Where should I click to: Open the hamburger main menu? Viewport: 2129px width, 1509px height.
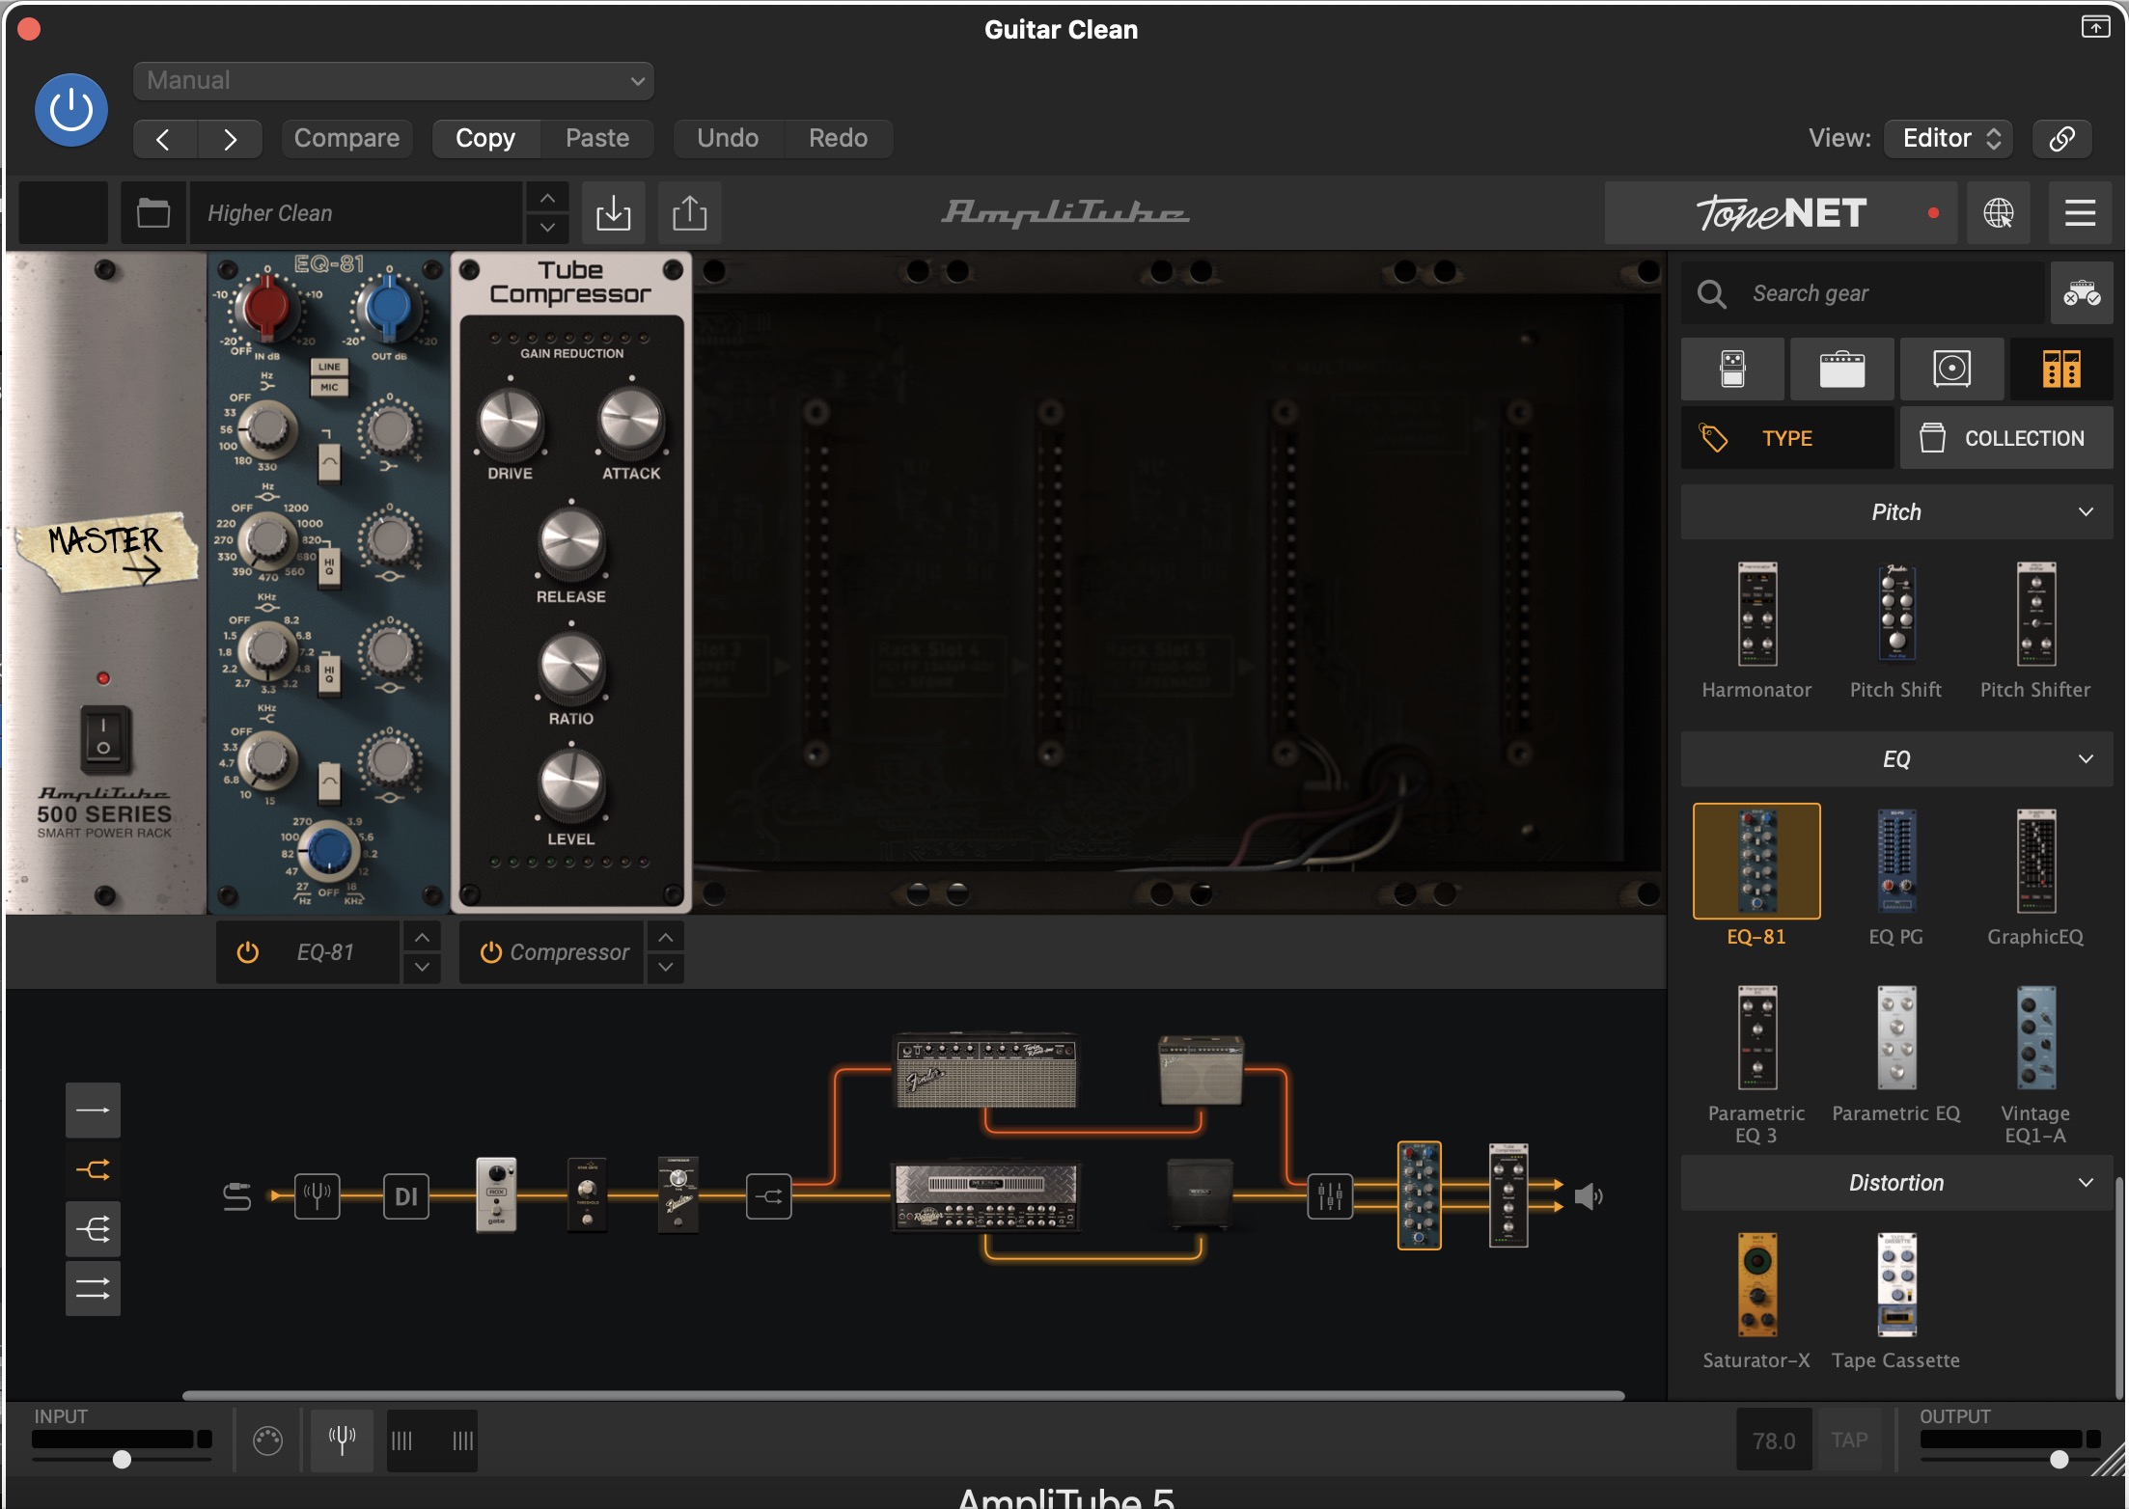(2080, 213)
